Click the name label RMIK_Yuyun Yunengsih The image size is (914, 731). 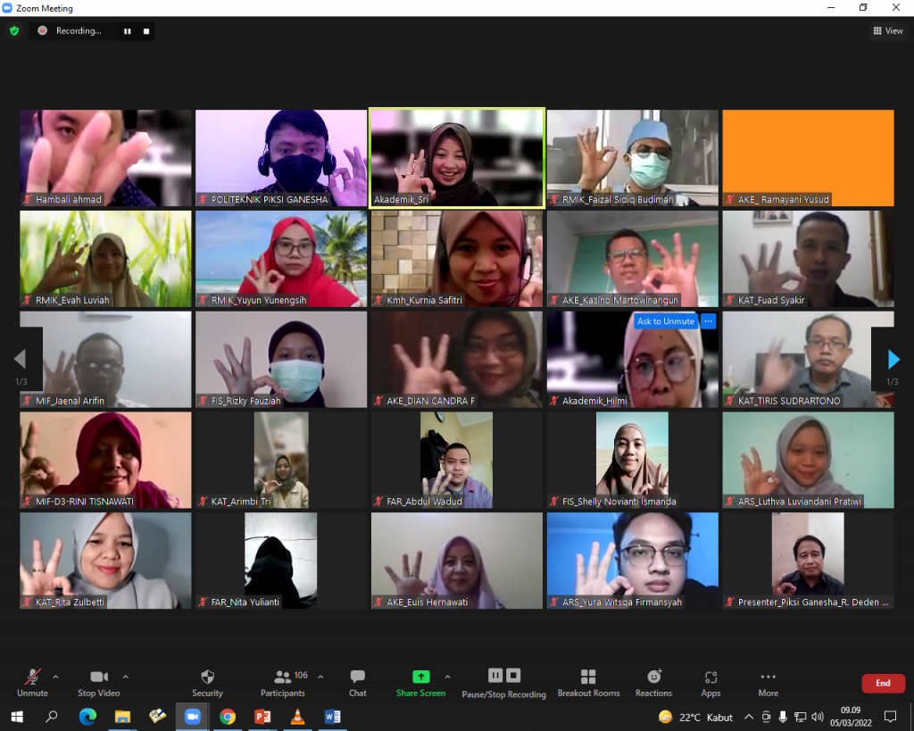click(x=259, y=300)
